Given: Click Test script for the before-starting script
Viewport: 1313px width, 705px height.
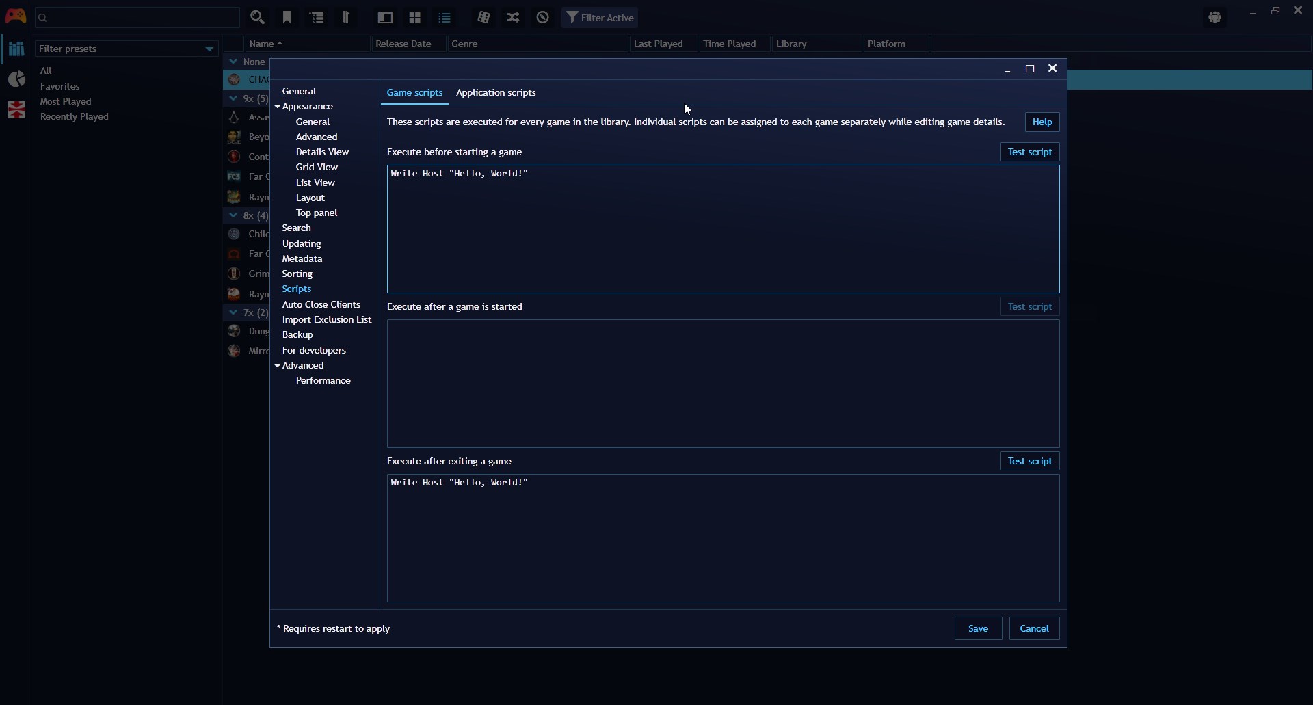Looking at the screenshot, I should 1029,151.
